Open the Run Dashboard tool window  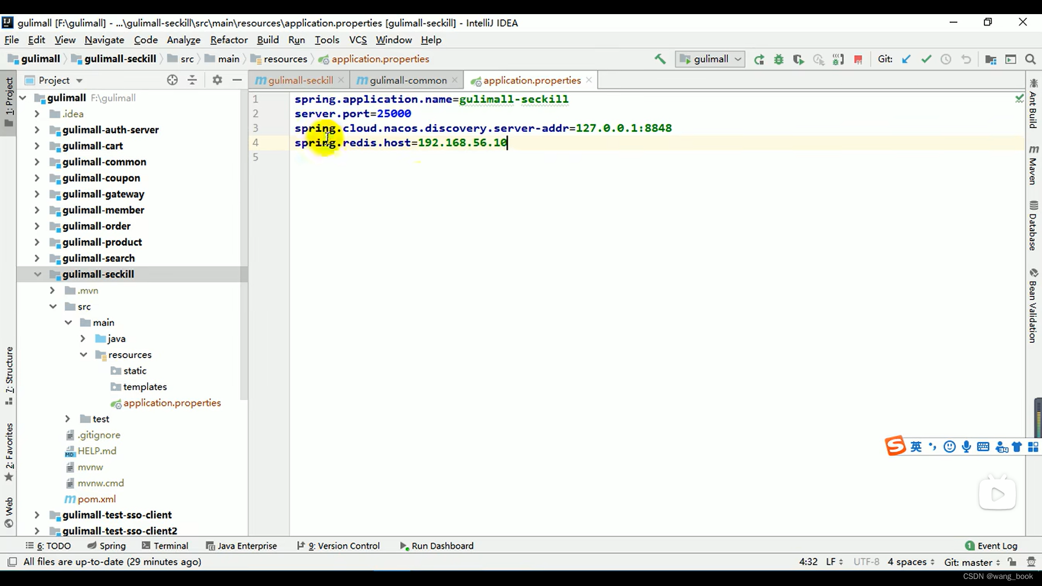click(437, 546)
